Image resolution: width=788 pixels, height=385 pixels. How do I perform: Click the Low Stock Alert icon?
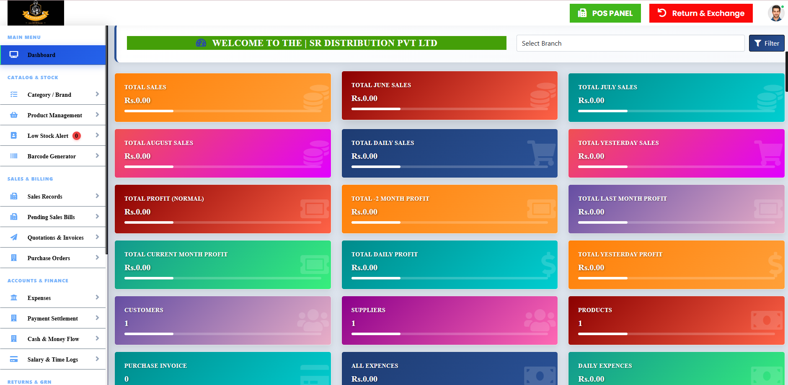pyautogui.click(x=14, y=136)
